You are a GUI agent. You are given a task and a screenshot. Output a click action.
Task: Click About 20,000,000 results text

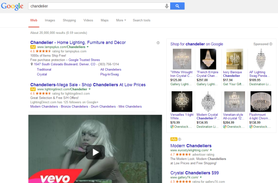(58, 33)
